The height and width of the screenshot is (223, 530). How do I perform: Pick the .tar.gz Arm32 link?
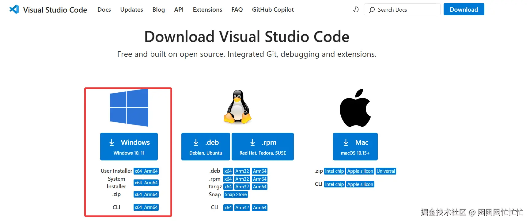click(242, 187)
